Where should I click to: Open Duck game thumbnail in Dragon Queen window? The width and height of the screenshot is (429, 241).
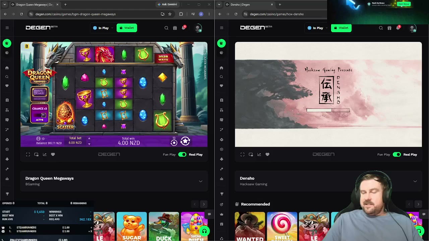tap(164, 227)
